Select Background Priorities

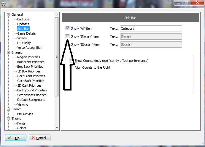click(32, 90)
